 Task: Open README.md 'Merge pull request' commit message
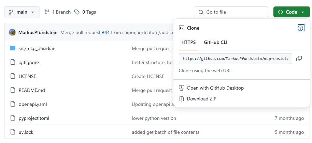[152, 90]
